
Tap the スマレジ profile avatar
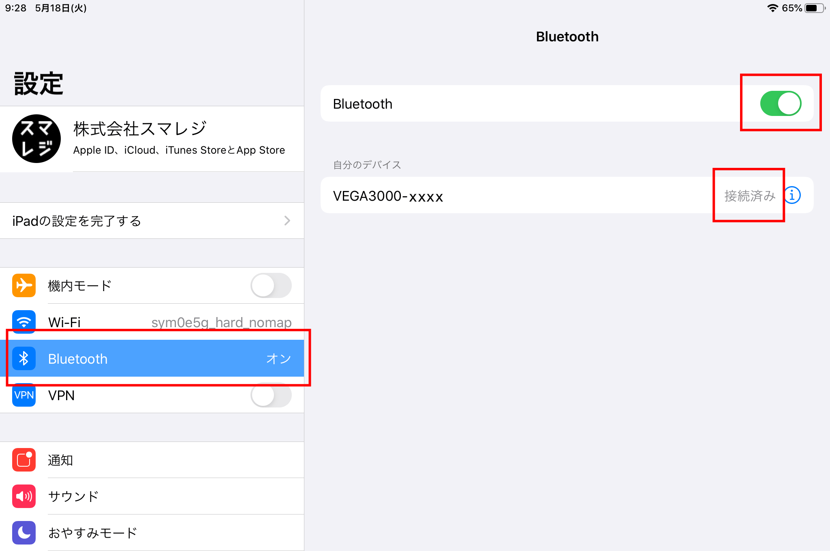pos(36,139)
